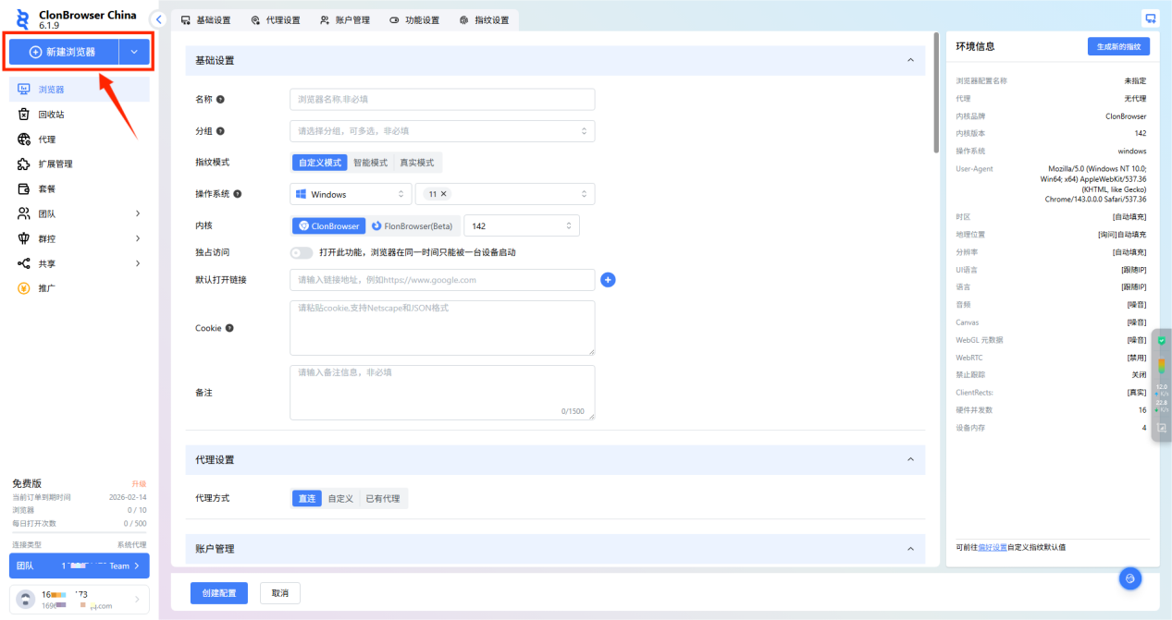Click the Create Configuration (创建配置) button
Screen dimensions: 1172x620
(x=218, y=593)
